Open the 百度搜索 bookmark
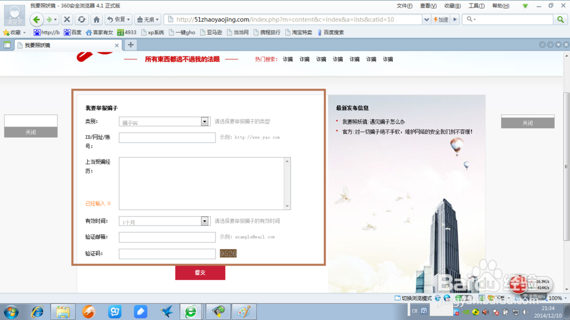The width and height of the screenshot is (570, 320). (331, 32)
